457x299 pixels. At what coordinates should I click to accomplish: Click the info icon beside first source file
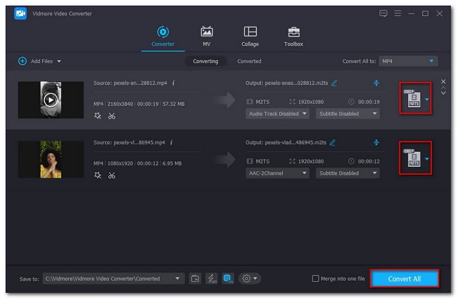(x=173, y=83)
